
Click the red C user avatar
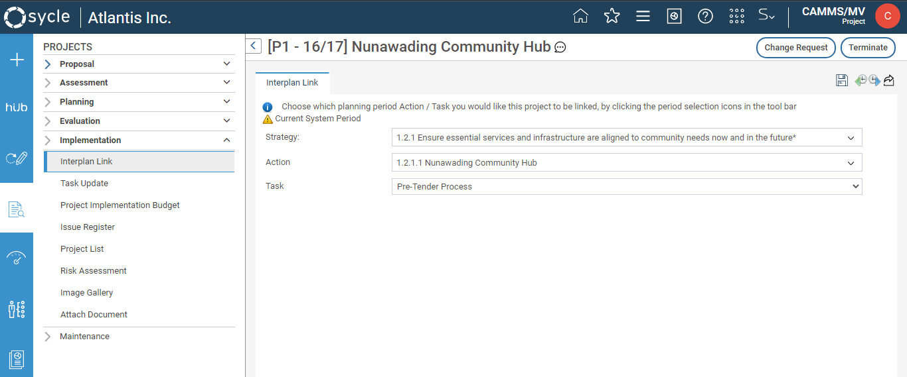[x=887, y=17]
